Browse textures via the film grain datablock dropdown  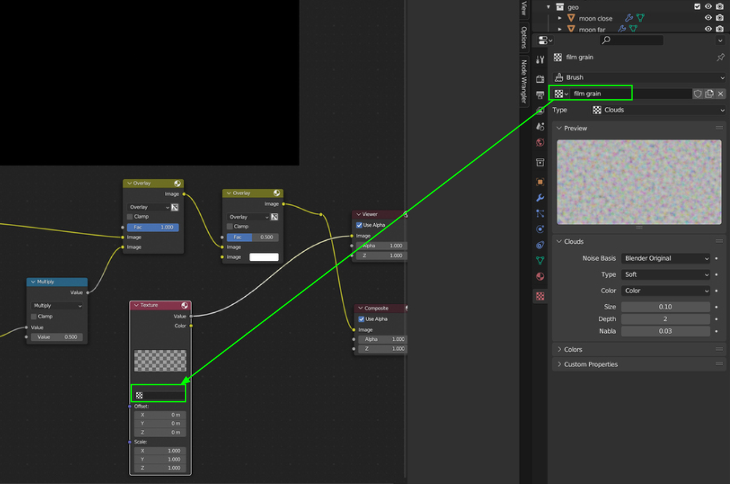pyautogui.click(x=562, y=94)
